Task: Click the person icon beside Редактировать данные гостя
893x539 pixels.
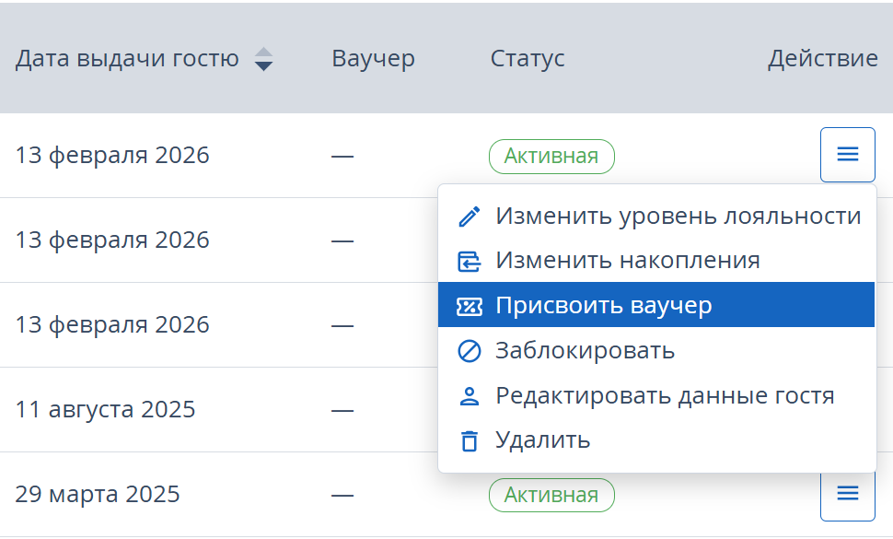Action: (470, 396)
